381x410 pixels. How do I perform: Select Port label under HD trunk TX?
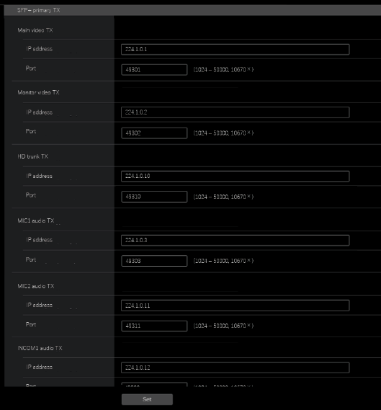(x=31, y=195)
